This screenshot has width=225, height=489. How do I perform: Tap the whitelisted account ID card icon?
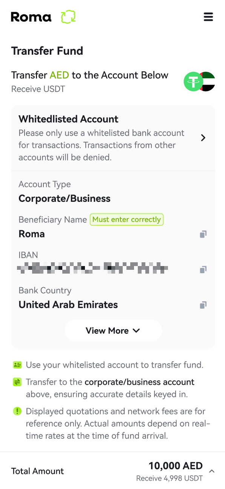17,365
